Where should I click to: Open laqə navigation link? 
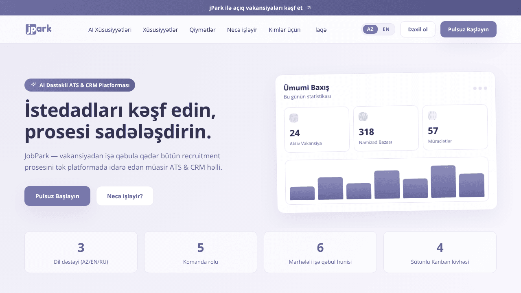click(x=321, y=30)
